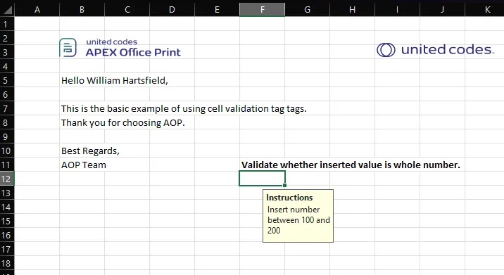504x275 pixels.
Task: Click the bold whole number validation heading
Action: coord(351,165)
